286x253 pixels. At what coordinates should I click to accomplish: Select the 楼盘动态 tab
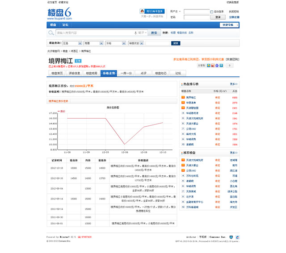[161, 73]
